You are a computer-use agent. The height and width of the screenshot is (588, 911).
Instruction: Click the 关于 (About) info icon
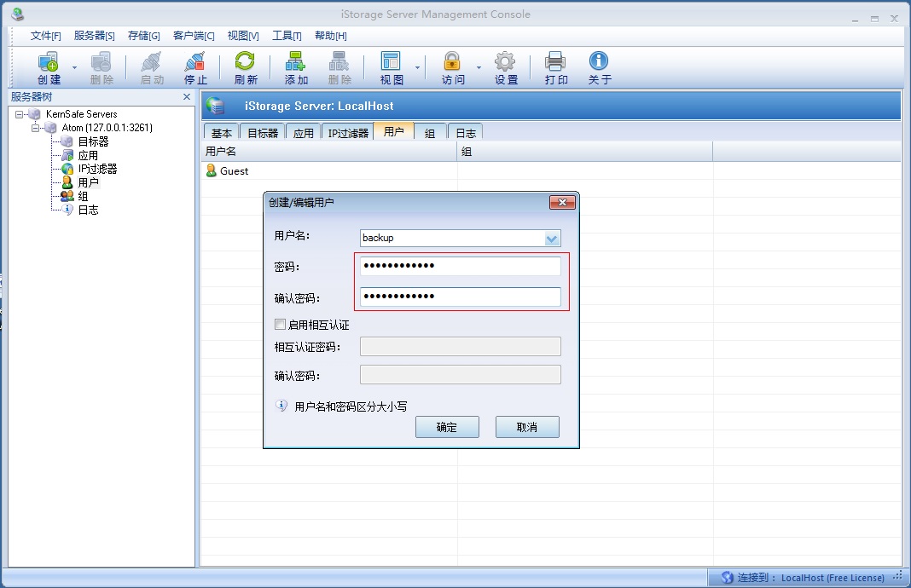[x=599, y=68]
